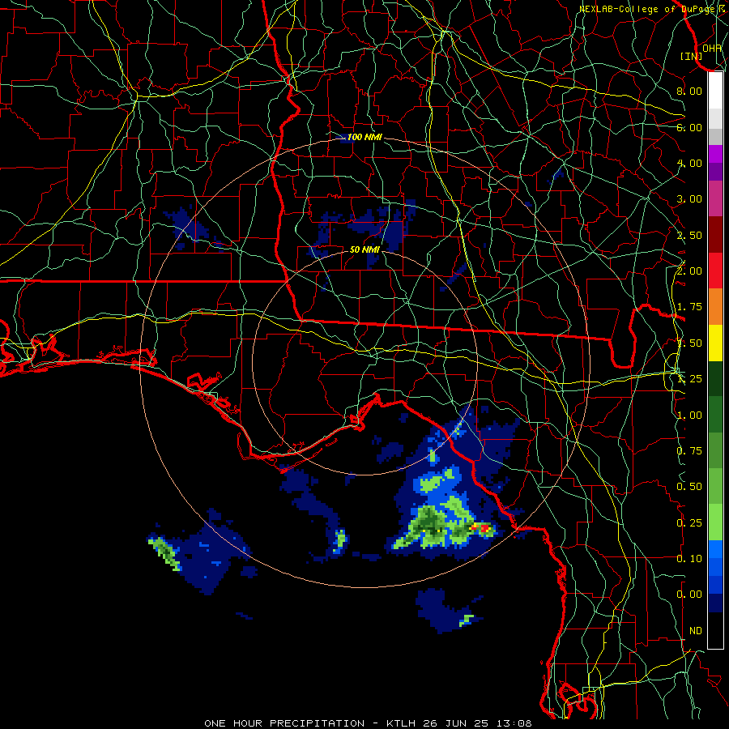Viewport: 729px width, 729px height.
Task: Click the [IN] units label
Action: [691, 56]
